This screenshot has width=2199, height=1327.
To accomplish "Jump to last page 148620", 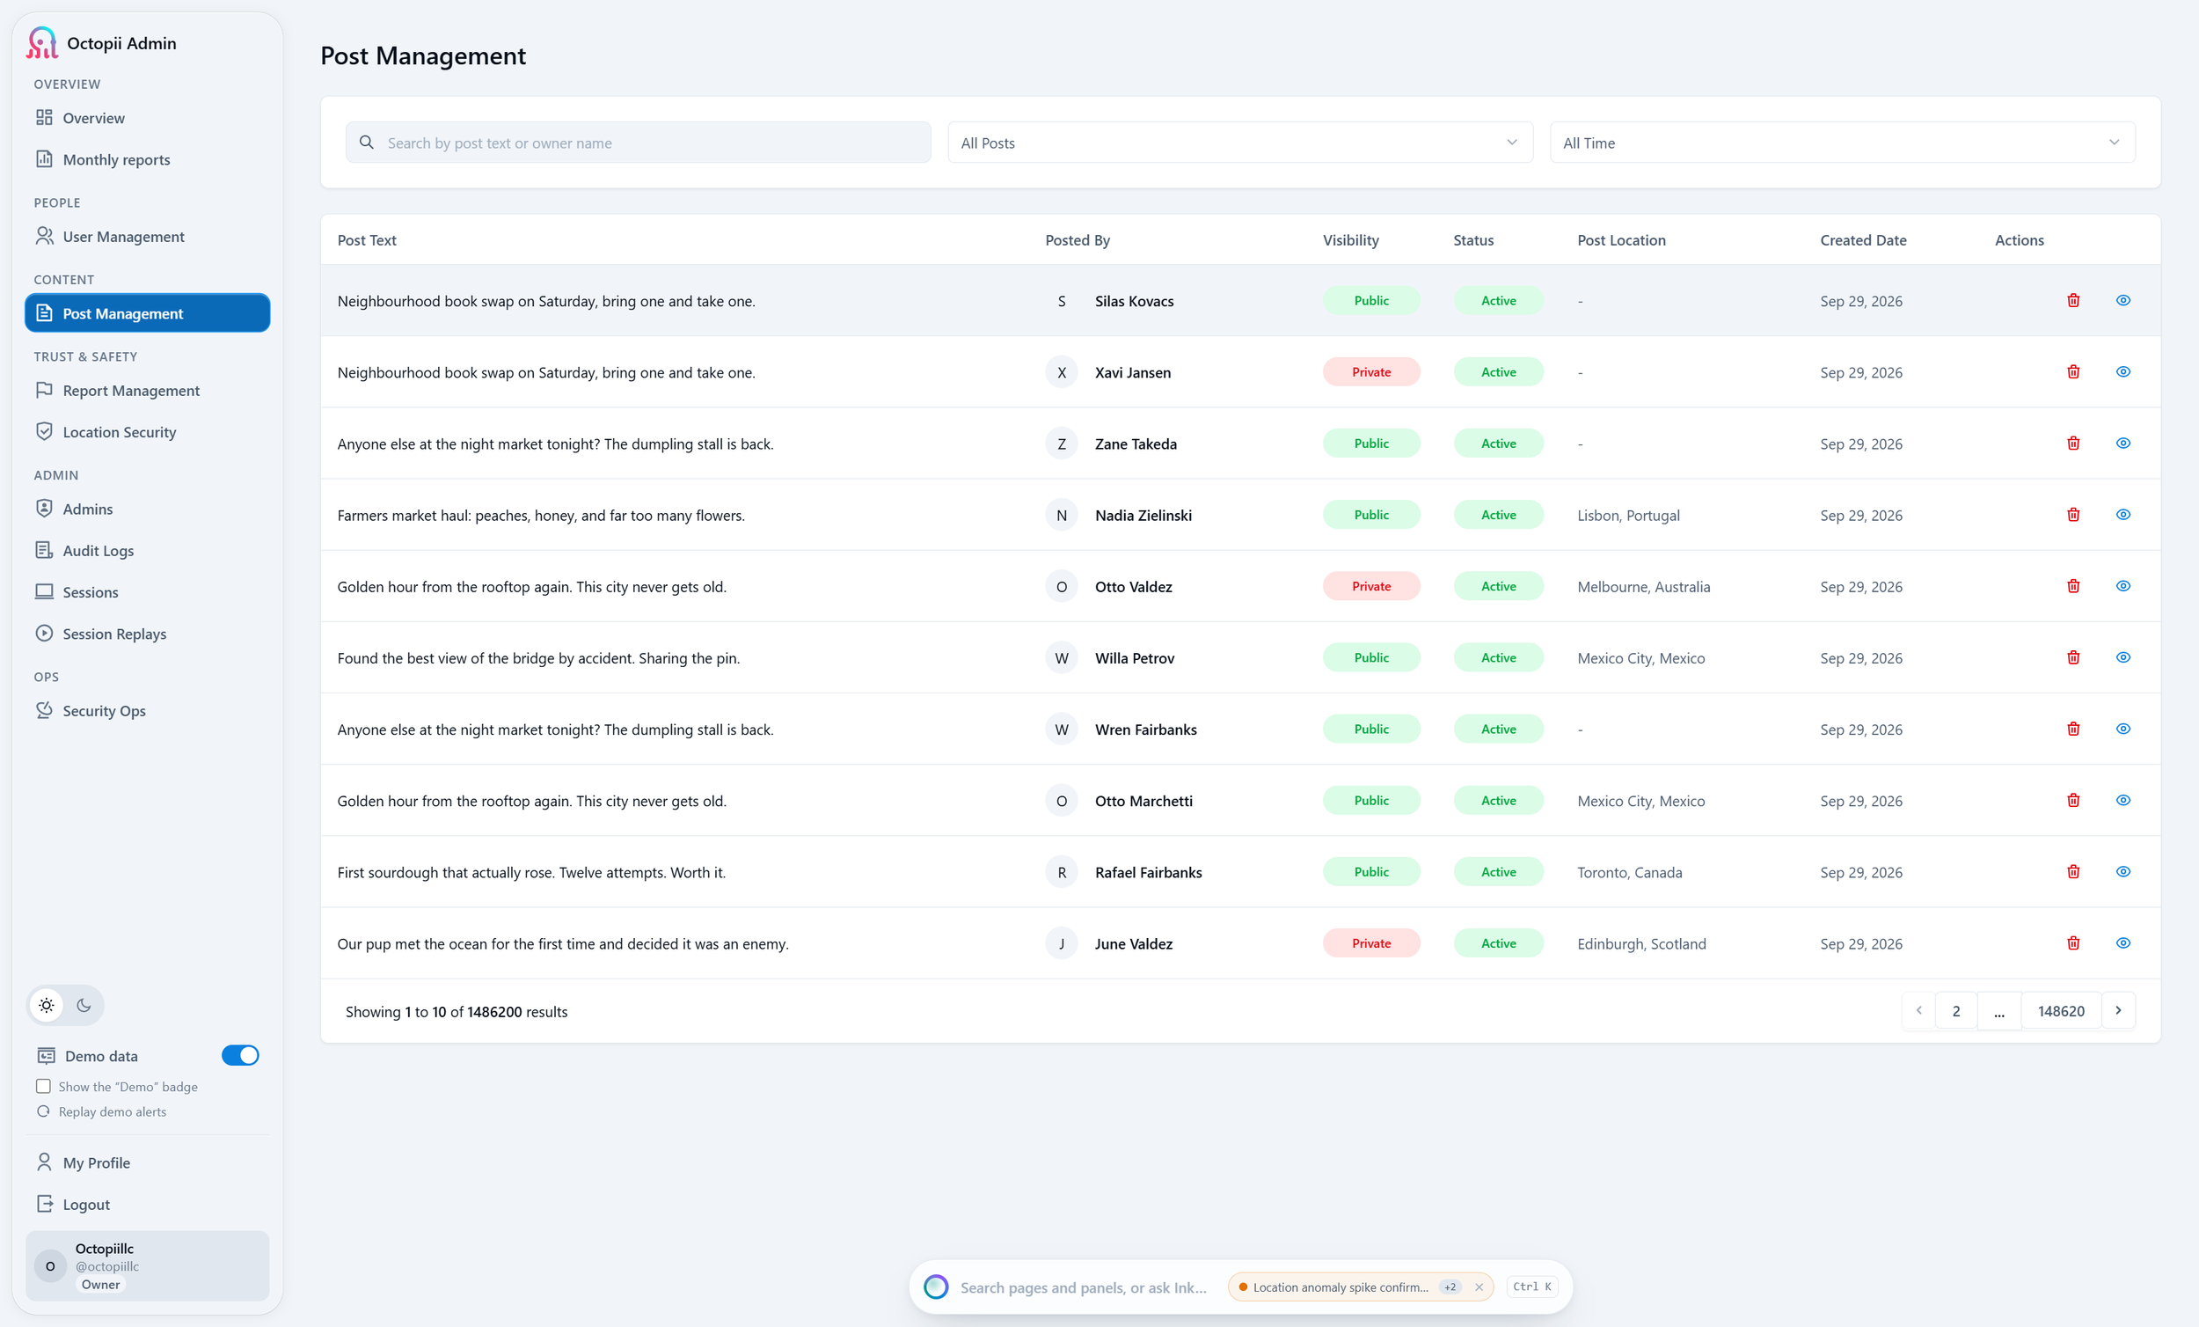I will pyautogui.click(x=2061, y=1010).
